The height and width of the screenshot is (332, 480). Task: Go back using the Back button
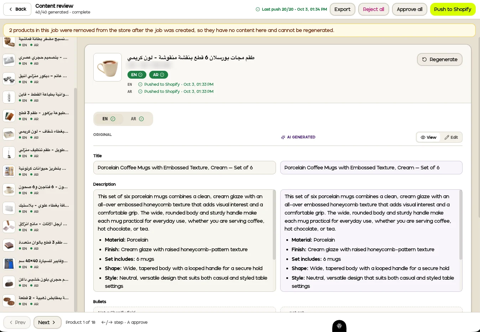click(x=17, y=9)
